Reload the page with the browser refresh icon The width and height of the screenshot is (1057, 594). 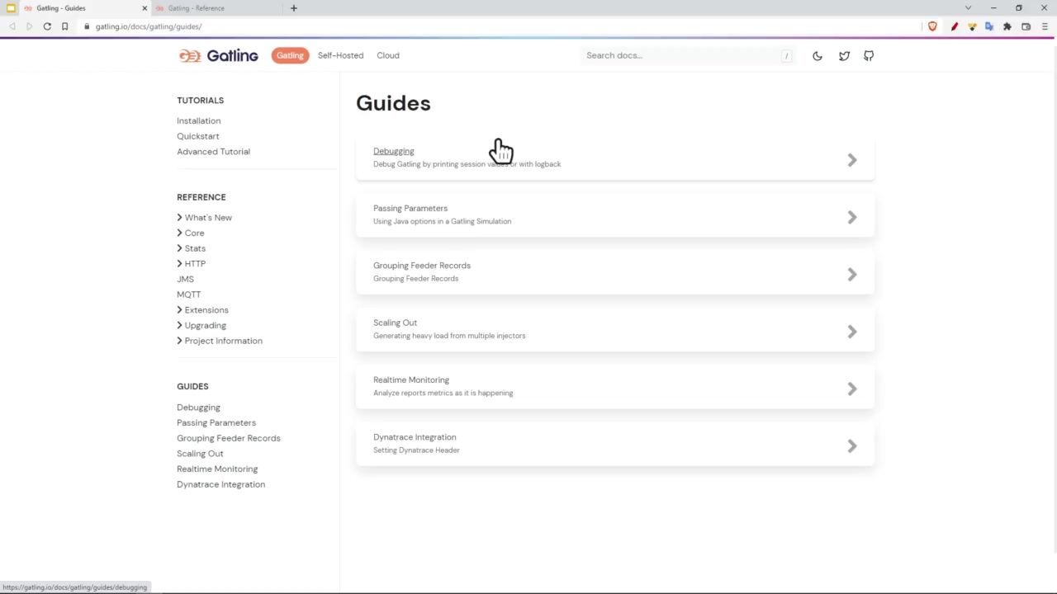coord(47,26)
